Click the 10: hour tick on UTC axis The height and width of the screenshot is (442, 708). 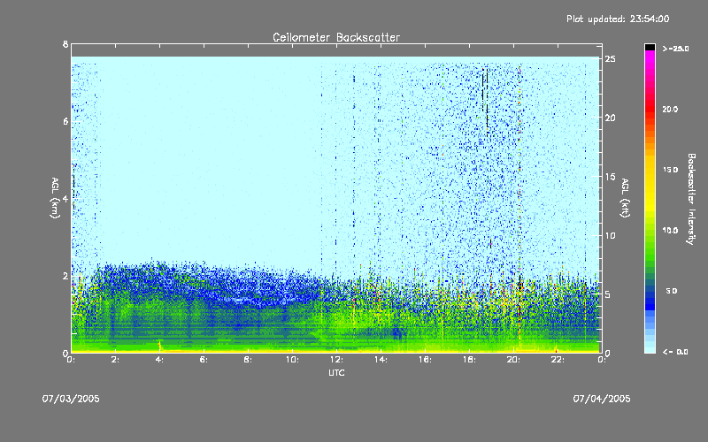point(292,360)
